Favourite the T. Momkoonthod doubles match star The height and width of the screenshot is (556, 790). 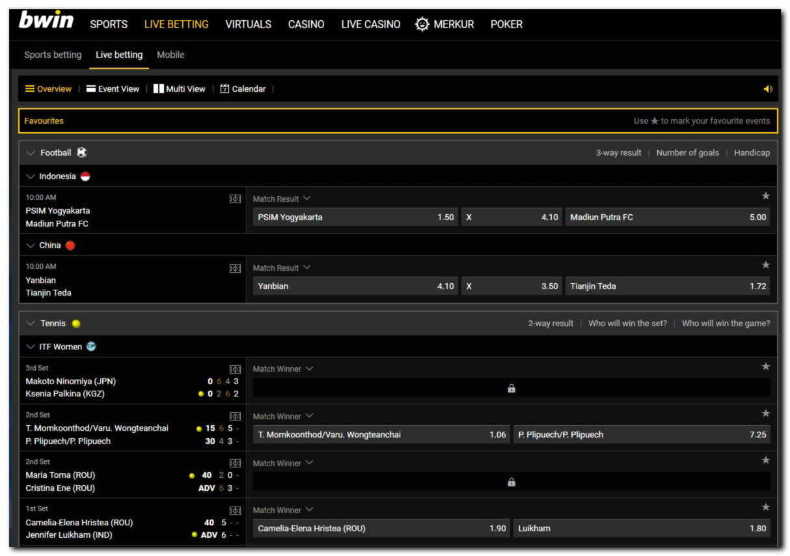click(765, 413)
